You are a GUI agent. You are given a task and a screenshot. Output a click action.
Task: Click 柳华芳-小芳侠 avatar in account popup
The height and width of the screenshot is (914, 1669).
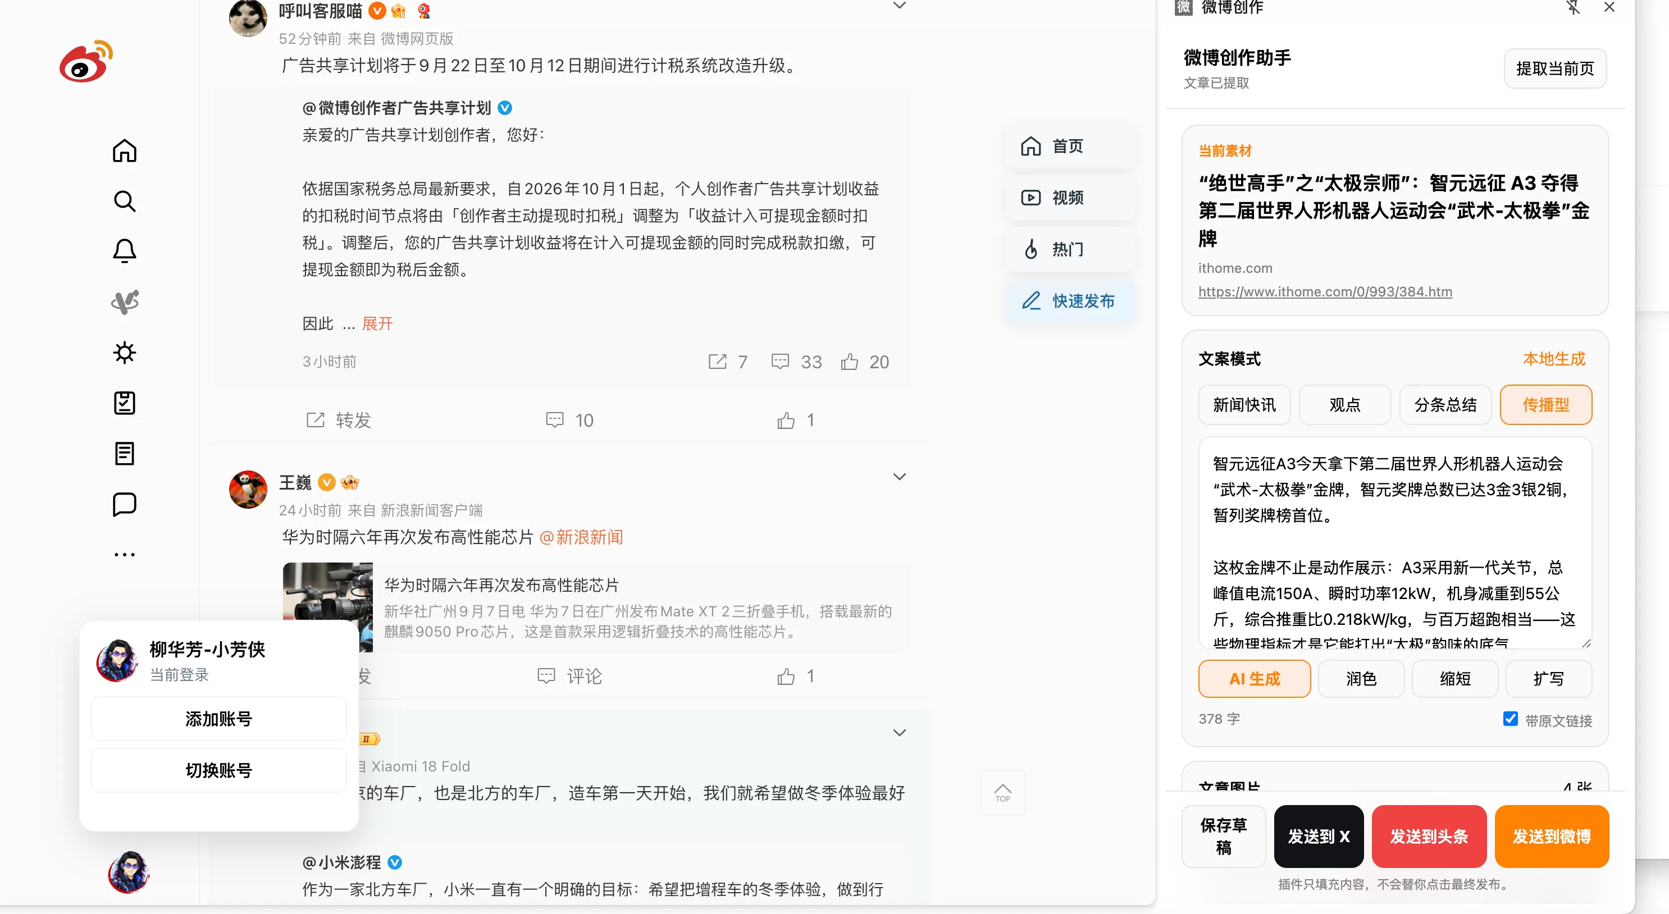tap(117, 660)
